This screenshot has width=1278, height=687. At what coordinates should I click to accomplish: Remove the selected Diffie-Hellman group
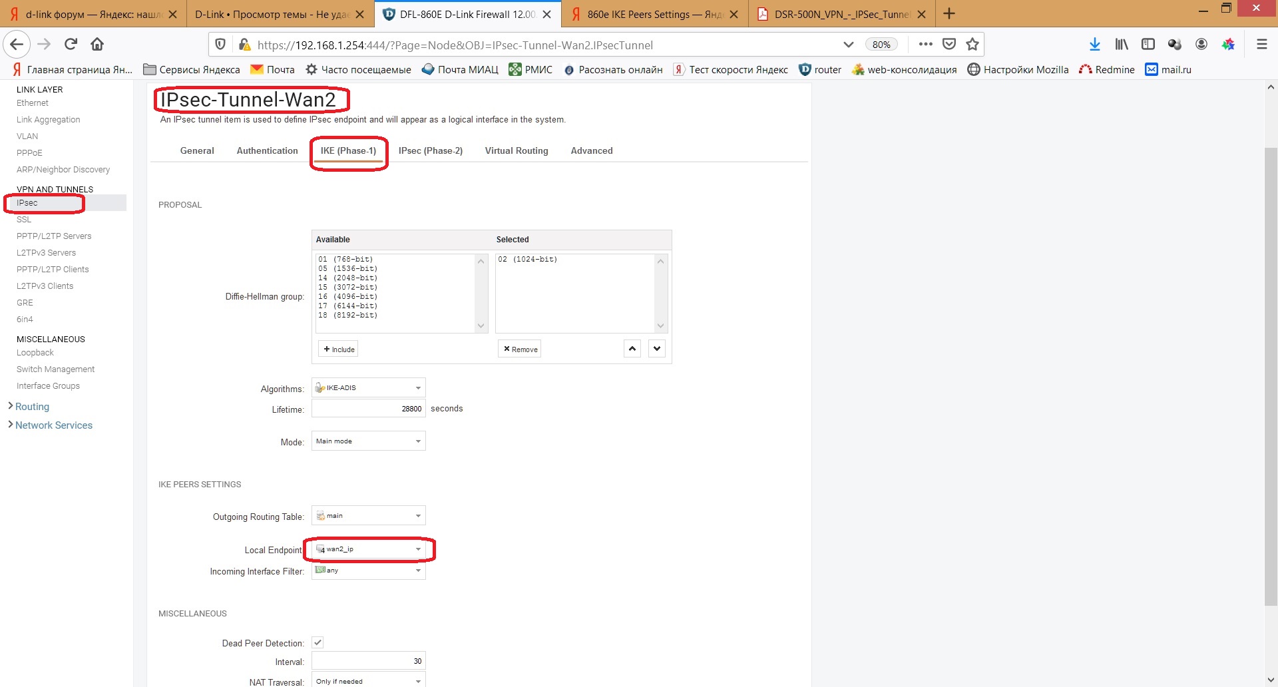520,349
